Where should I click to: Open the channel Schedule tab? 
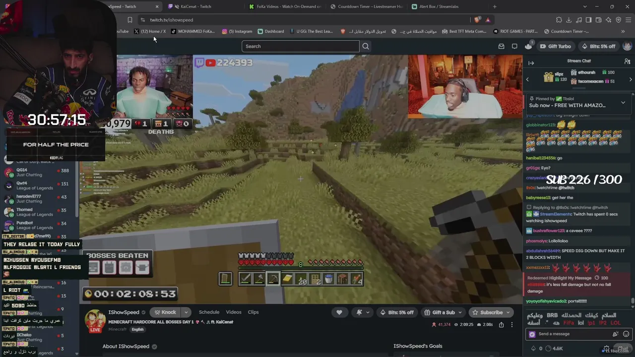pyautogui.click(x=209, y=312)
